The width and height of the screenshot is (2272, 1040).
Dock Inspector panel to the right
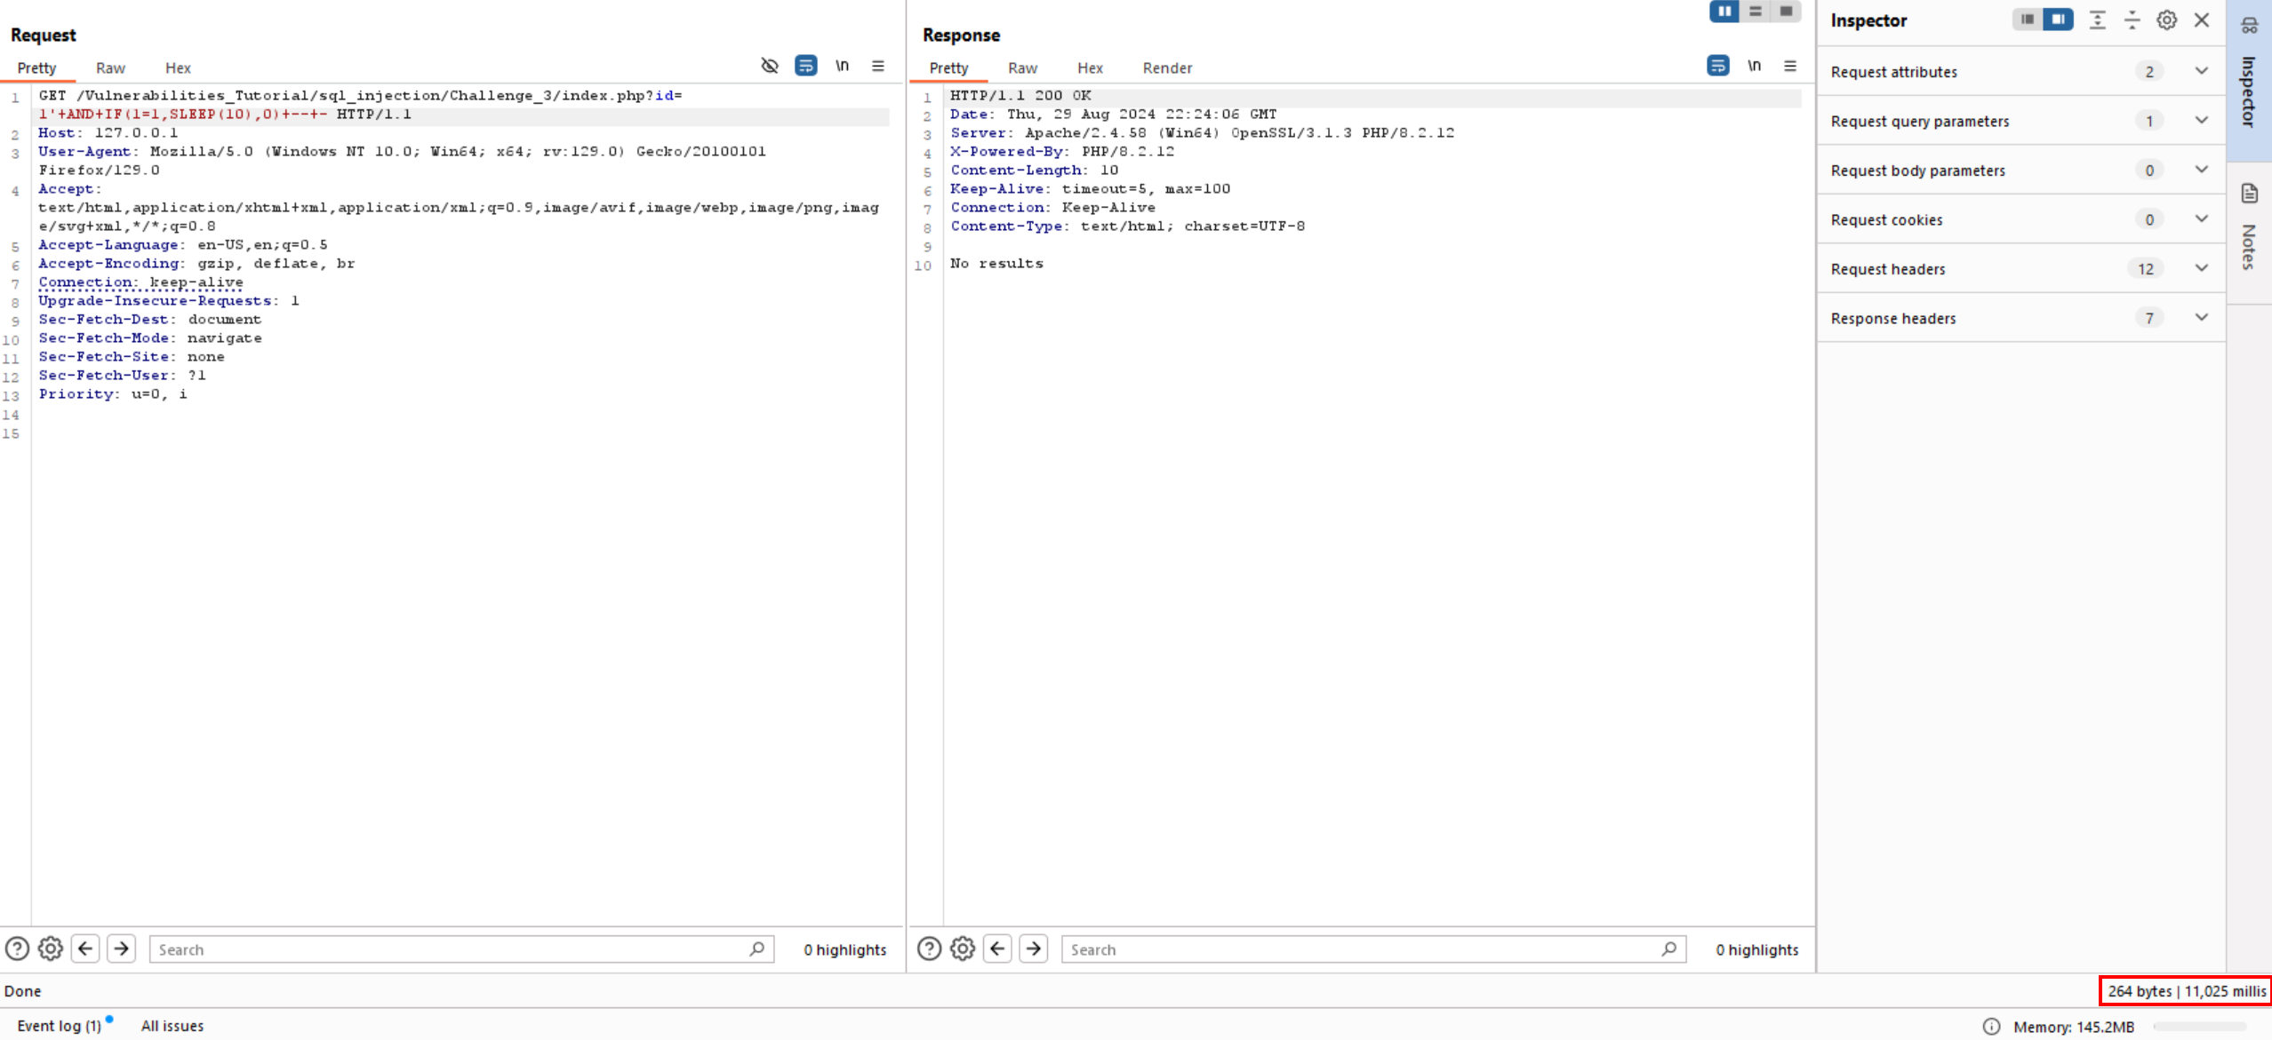2058,20
